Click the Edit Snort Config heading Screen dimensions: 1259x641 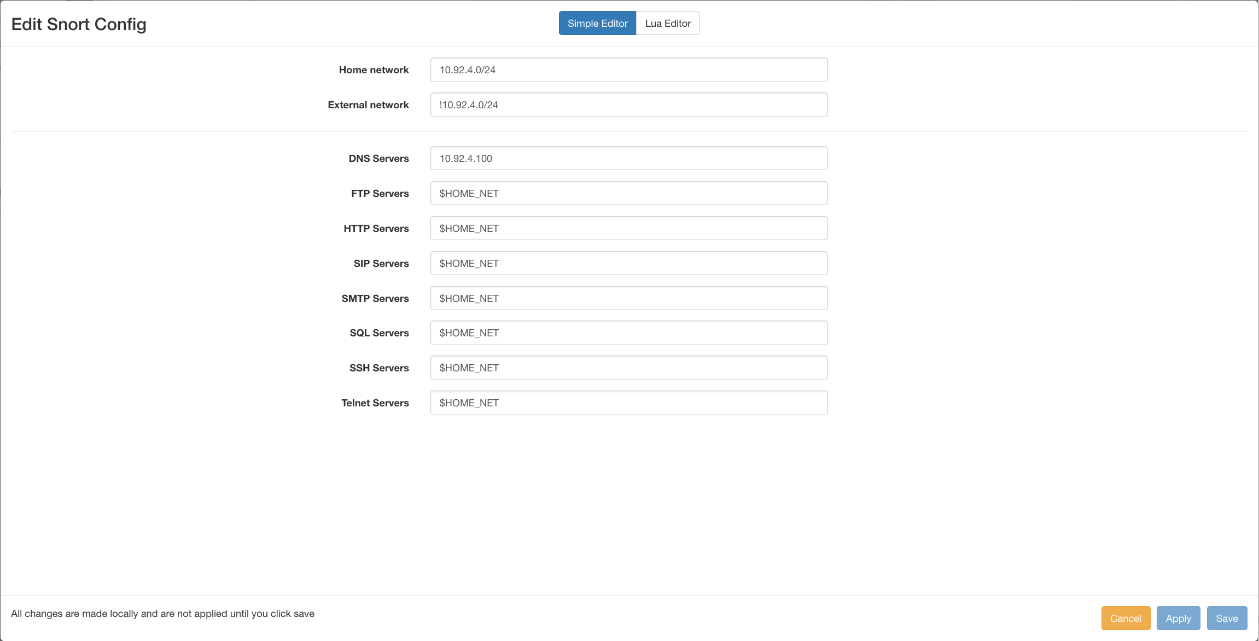[x=79, y=25]
